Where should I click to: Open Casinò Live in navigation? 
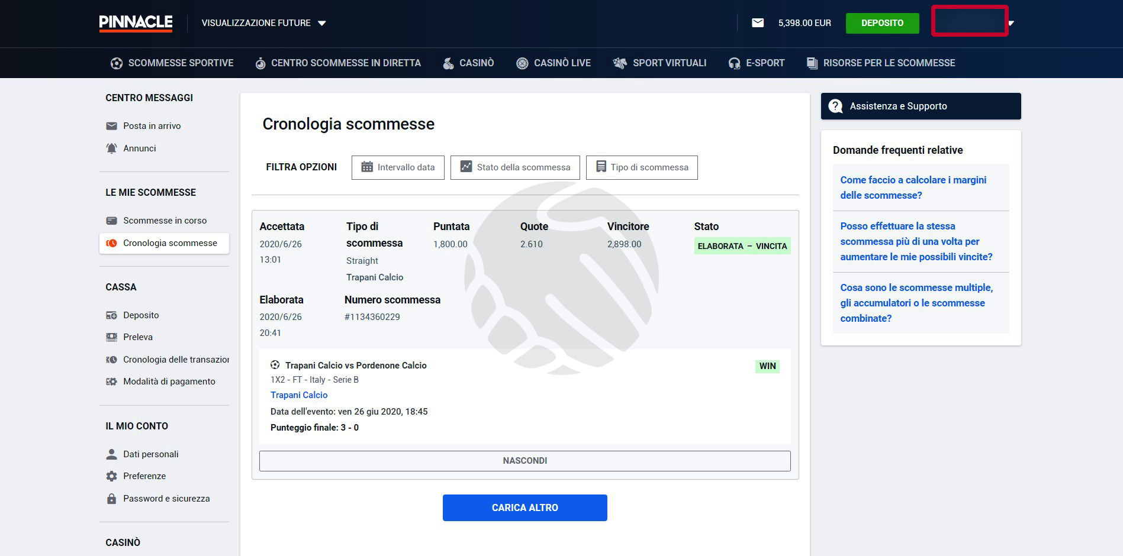[x=554, y=63]
